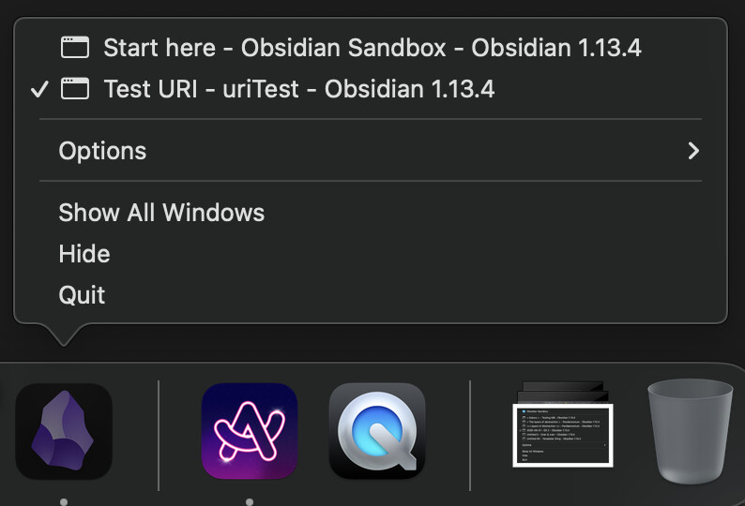The image size is (745, 506).
Task: Open the Trash in the dock
Action: point(690,431)
